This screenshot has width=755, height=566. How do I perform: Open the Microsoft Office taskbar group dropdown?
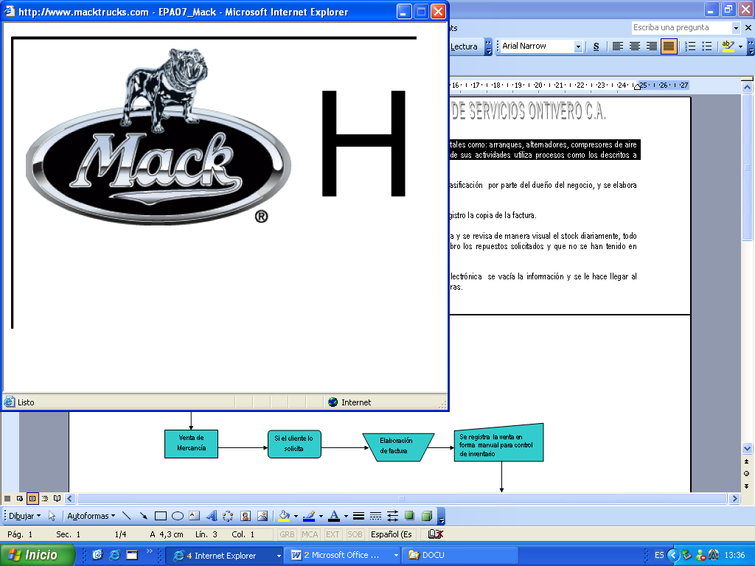(x=396, y=556)
